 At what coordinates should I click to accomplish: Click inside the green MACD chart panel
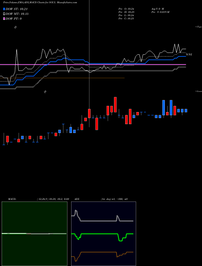pyautogui.click(x=34, y=234)
